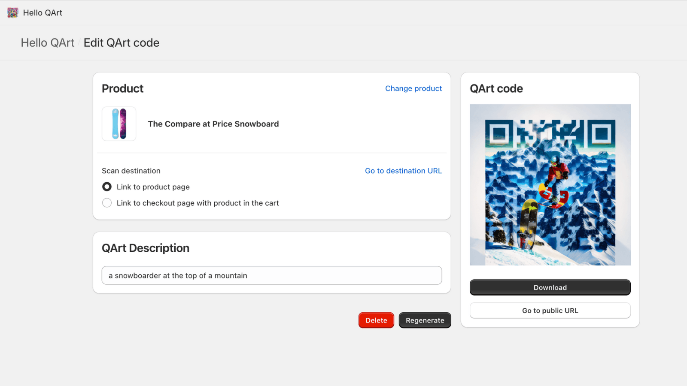Download the QArt code

point(550,287)
